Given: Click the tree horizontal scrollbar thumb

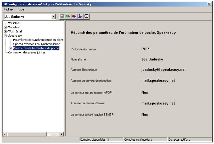Looking at the screenshot, I should (27, 134).
